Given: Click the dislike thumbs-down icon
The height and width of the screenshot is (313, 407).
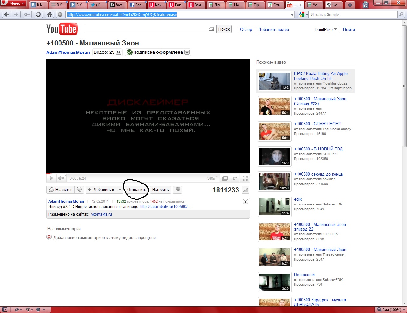Looking at the screenshot, I should (79, 190).
